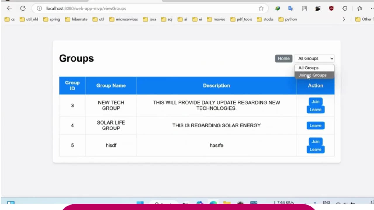
Task: Open the All Groups filter dropdown
Action: (314, 58)
